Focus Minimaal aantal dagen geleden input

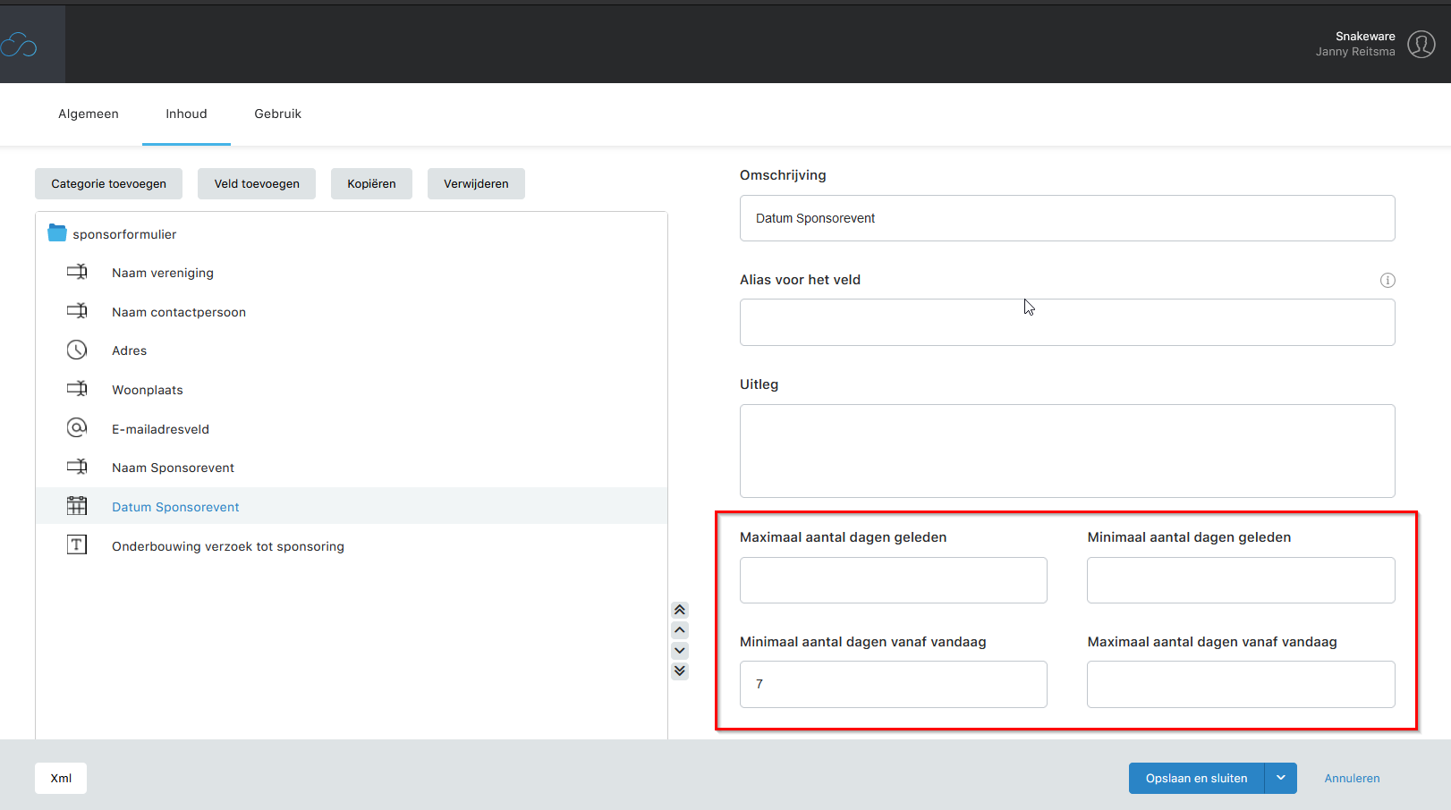point(1241,580)
